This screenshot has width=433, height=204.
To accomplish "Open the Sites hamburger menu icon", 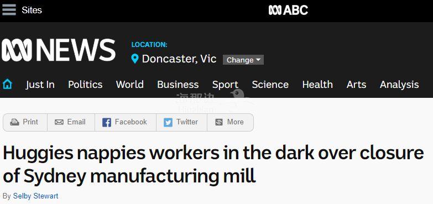I will pos(9,10).
